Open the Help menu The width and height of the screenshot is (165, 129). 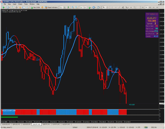[x=38, y=4]
